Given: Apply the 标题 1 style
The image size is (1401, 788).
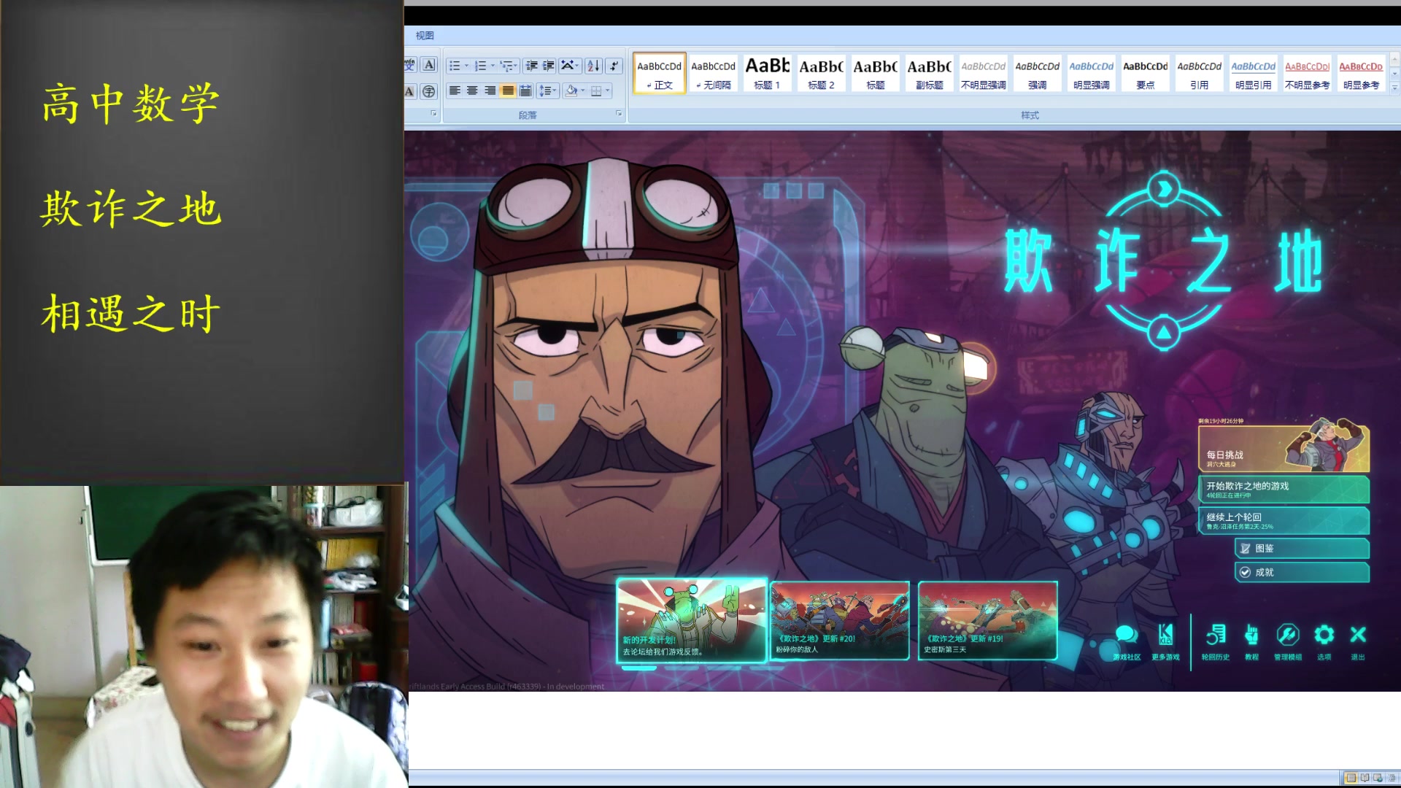Looking at the screenshot, I should [x=767, y=74].
